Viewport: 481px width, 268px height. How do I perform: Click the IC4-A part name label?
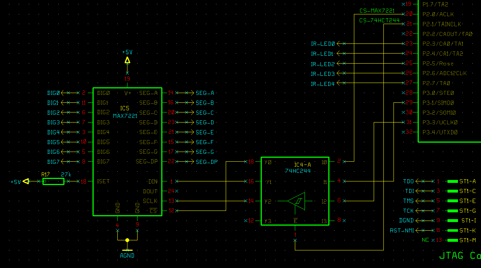tap(302, 165)
